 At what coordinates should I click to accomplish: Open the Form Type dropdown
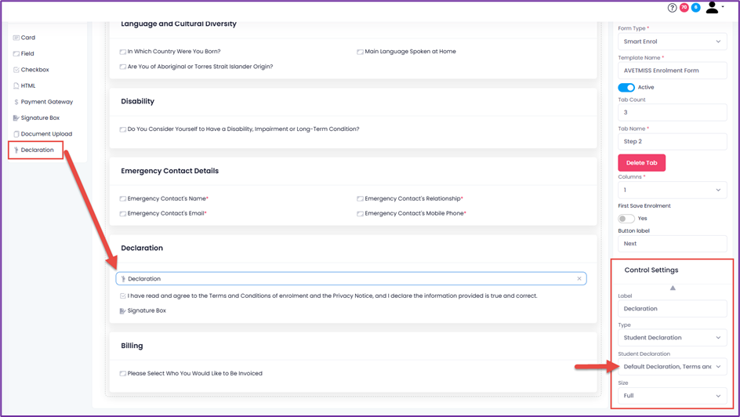pos(672,42)
